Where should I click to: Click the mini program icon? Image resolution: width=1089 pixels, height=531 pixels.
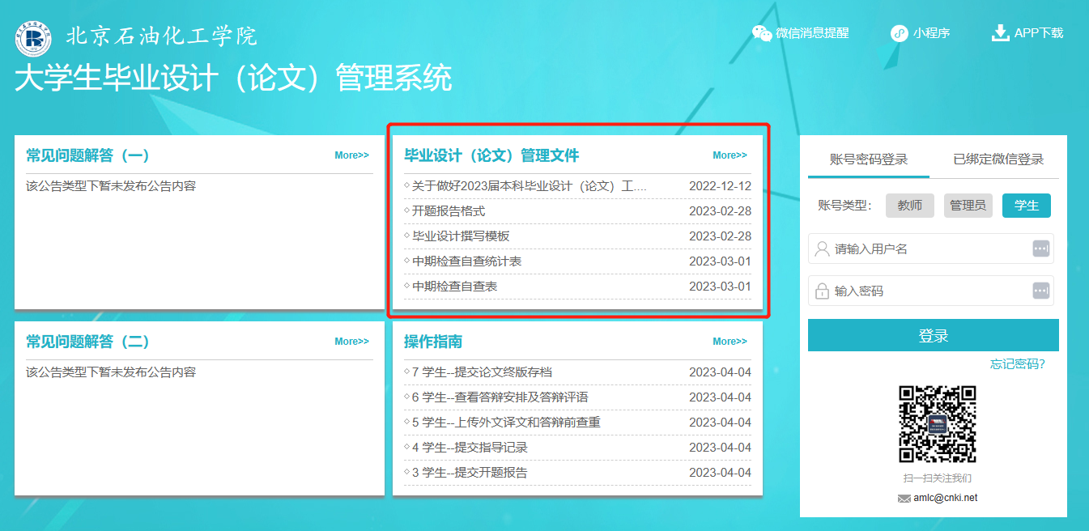click(898, 33)
